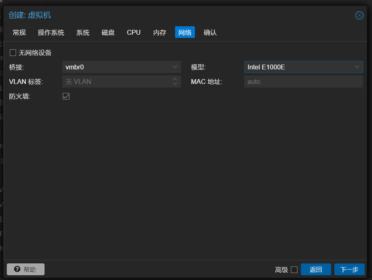Screen dimensions: 372x280
Task: Go to the 磁盘 tab
Action: (x=108, y=32)
